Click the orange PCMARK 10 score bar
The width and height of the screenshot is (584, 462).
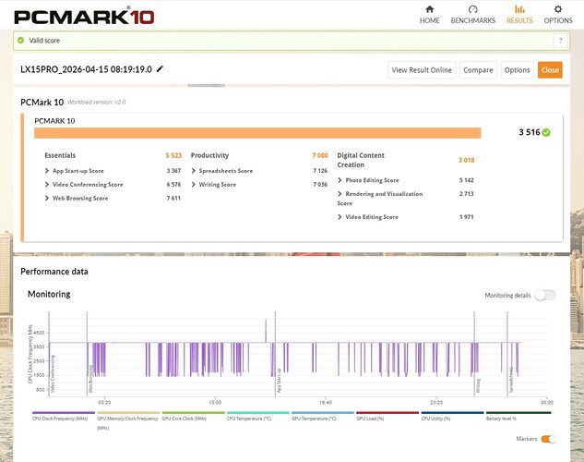pos(257,133)
